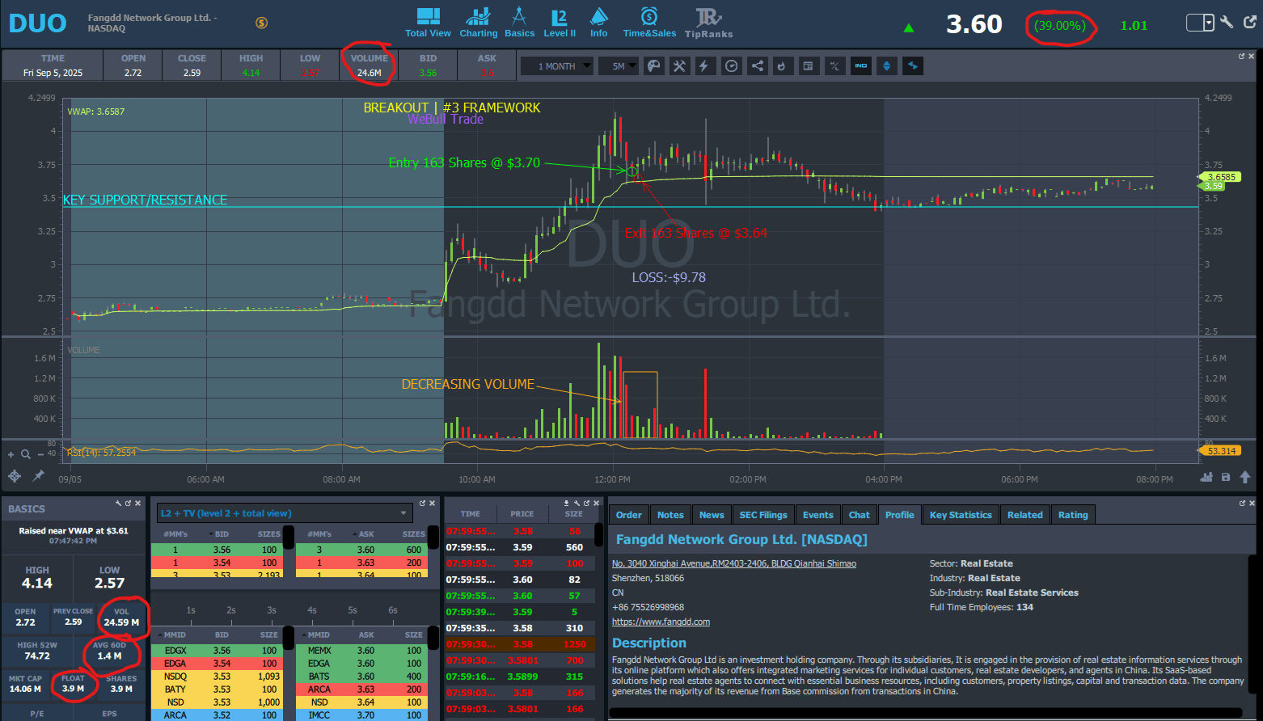Switch to the Key Statistics tab

(960, 515)
